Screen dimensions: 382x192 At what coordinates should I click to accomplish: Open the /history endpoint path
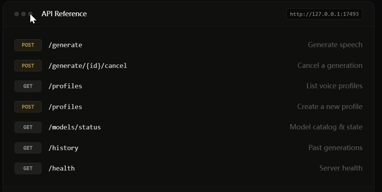pyautogui.click(x=63, y=148)
